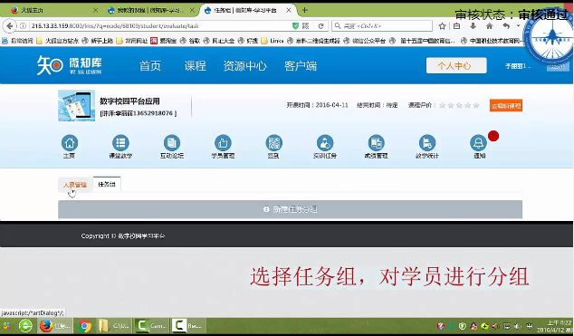Close the first 火狐主页 browser tab
This screenshot has height=336, width=574.
(x=96, y=10)
